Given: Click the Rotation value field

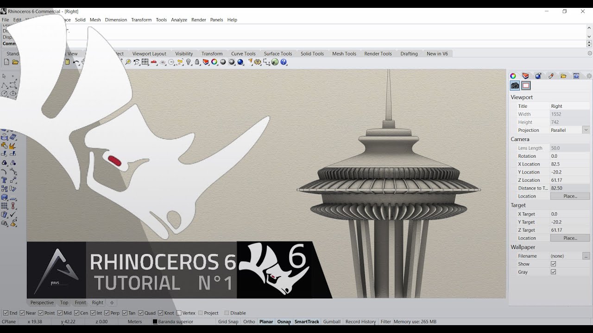Looking at the screenshot, I should click(570, 156).
